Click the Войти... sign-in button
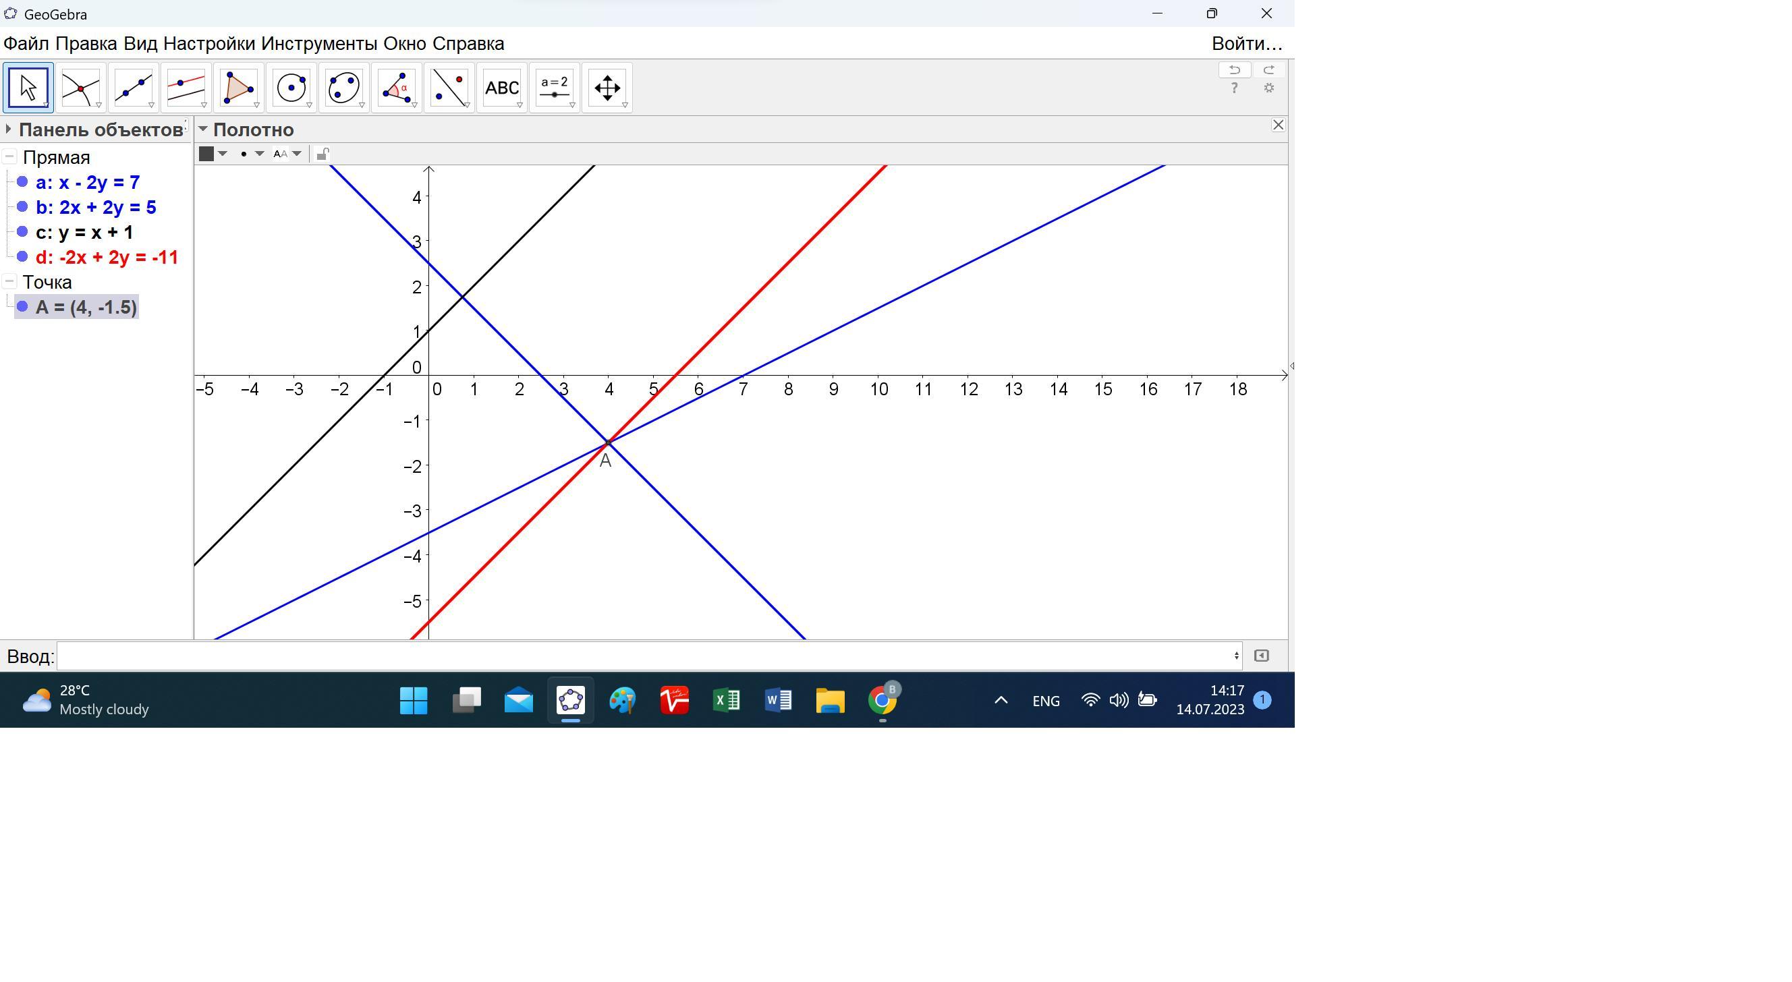Viewport: 1792px width, 982px height. click(1246, 44)
